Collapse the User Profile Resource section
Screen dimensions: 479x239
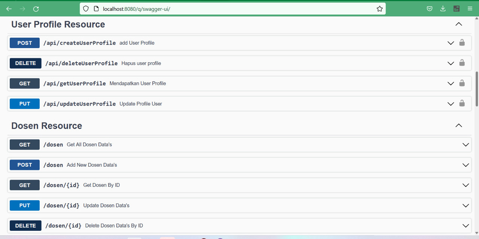(458, 24)
